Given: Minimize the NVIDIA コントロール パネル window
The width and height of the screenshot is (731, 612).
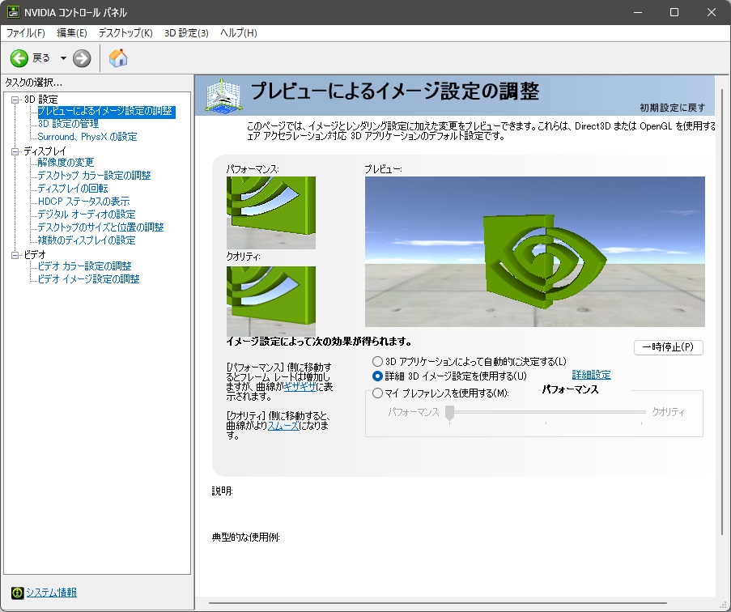Looking at the screenshot, I should [x=638, y=12].
